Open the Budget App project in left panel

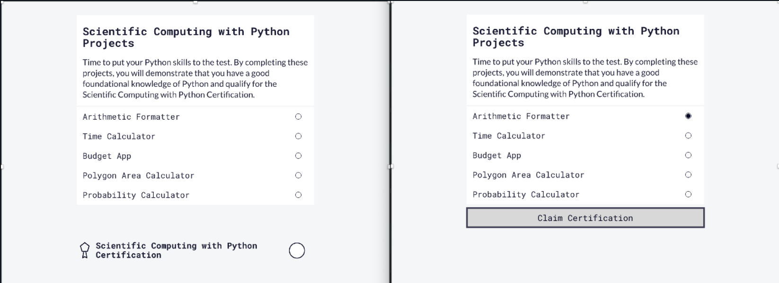[x=107, y=156]
